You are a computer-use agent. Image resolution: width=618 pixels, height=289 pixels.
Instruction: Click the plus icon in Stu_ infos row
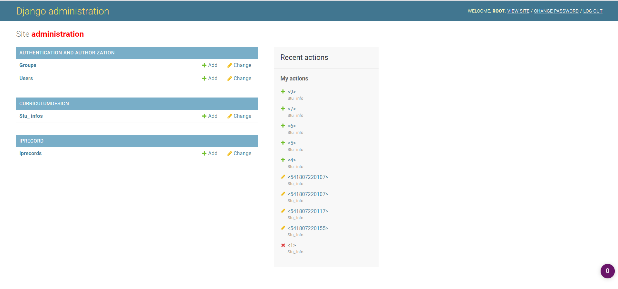[x=204, y=116]
